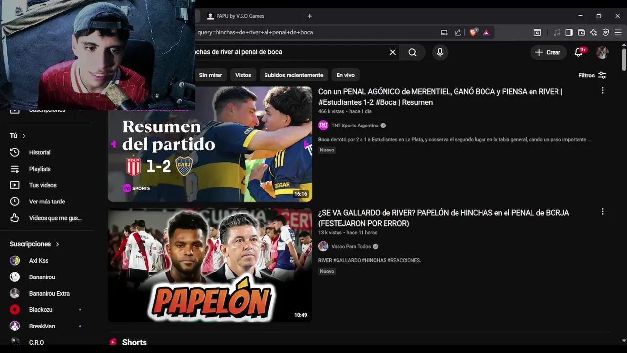Screen dimensions: 627x353
Task: Click the music note playlist icon
Action: pos(557,32)
